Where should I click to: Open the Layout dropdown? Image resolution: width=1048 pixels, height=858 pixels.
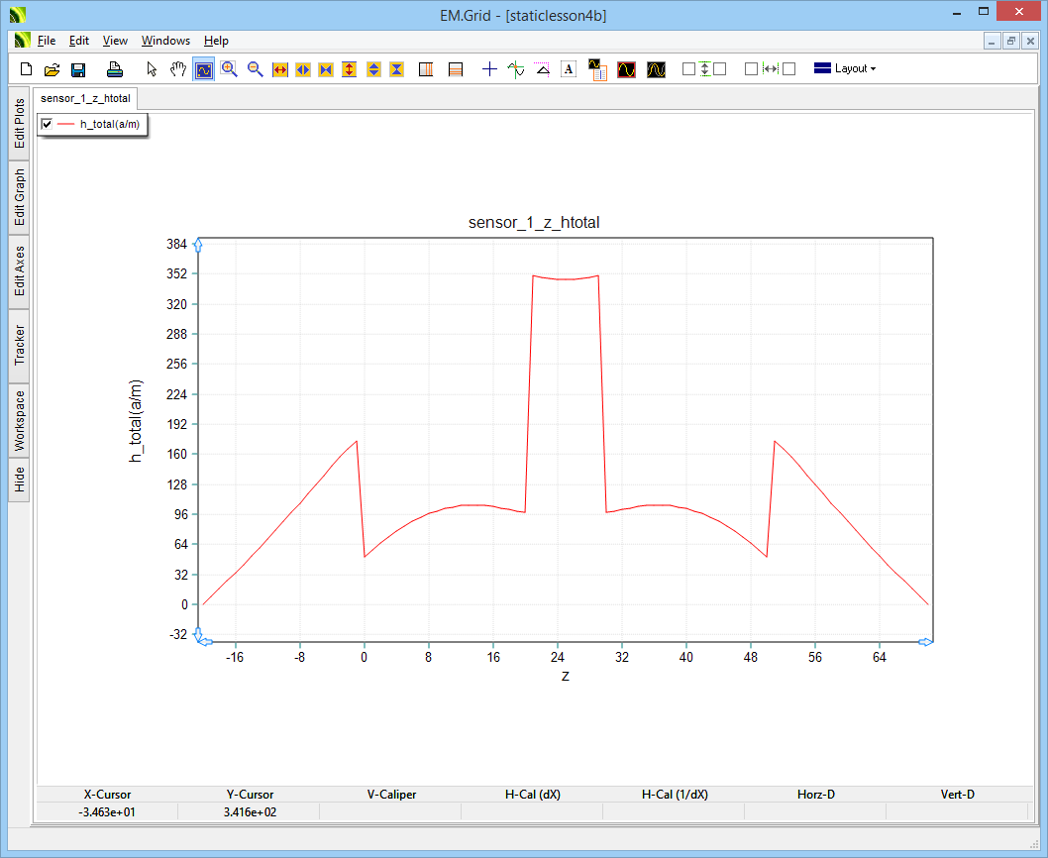point(845,69)
